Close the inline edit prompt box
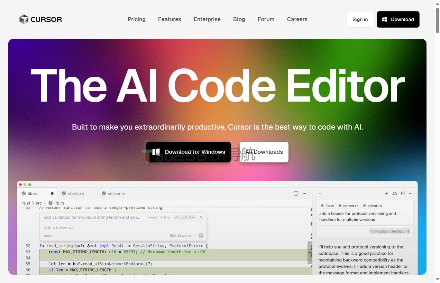Viewport: 440px width, 283px height. [201, 217]
